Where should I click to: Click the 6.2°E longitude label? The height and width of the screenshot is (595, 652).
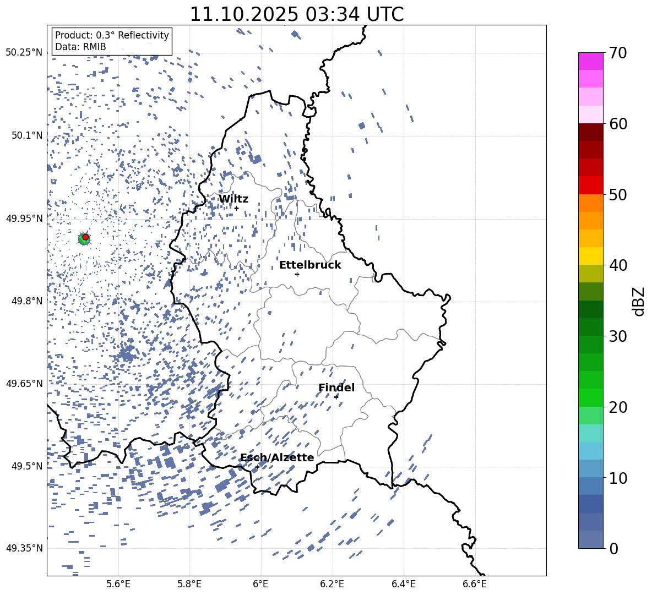pyautogui.click(x=332, y=584)
